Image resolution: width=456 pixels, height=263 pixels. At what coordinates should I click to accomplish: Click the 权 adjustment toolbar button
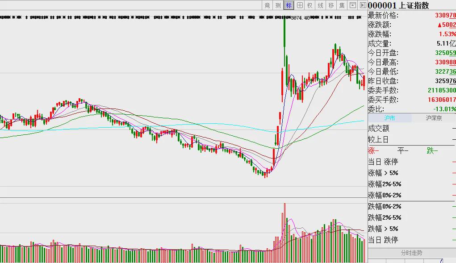(310, 5)
